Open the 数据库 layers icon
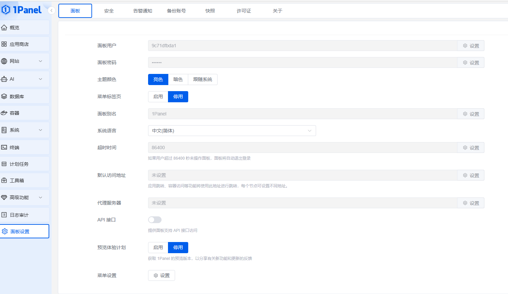 coord(4,97)
